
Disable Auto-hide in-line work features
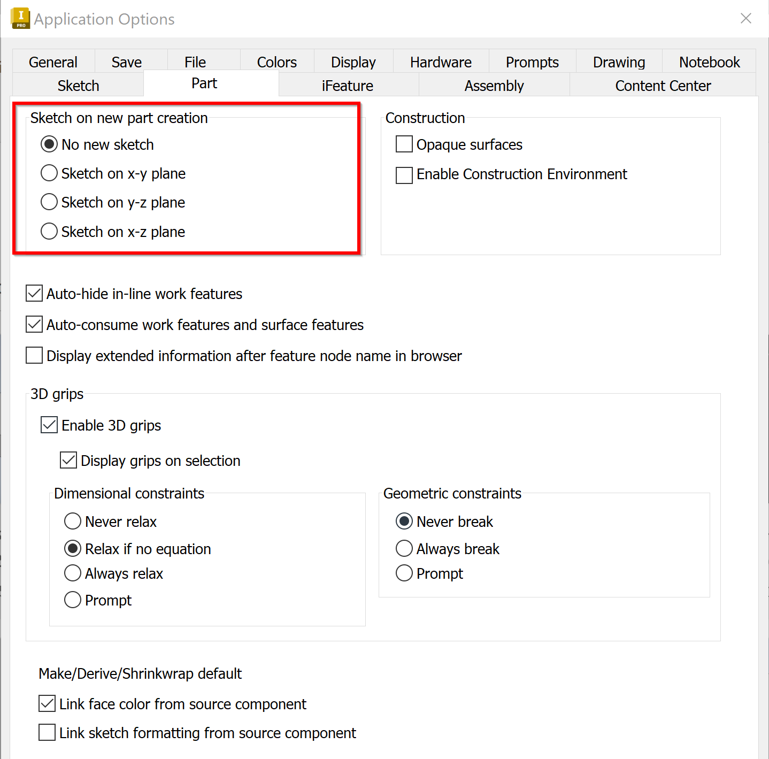[34, 293]
